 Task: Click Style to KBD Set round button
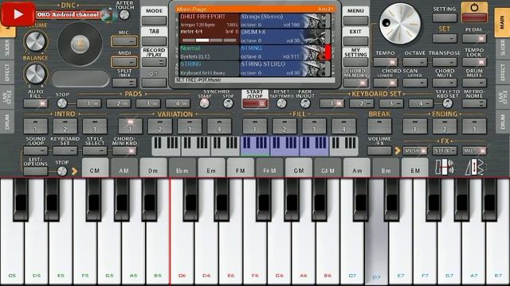(448, 103)
